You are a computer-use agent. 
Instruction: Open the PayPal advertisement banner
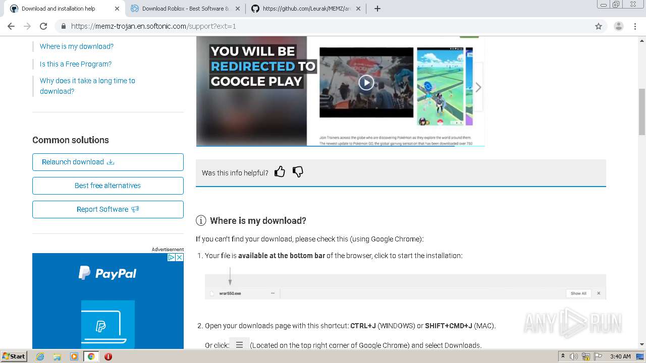[x=108, y=301]
